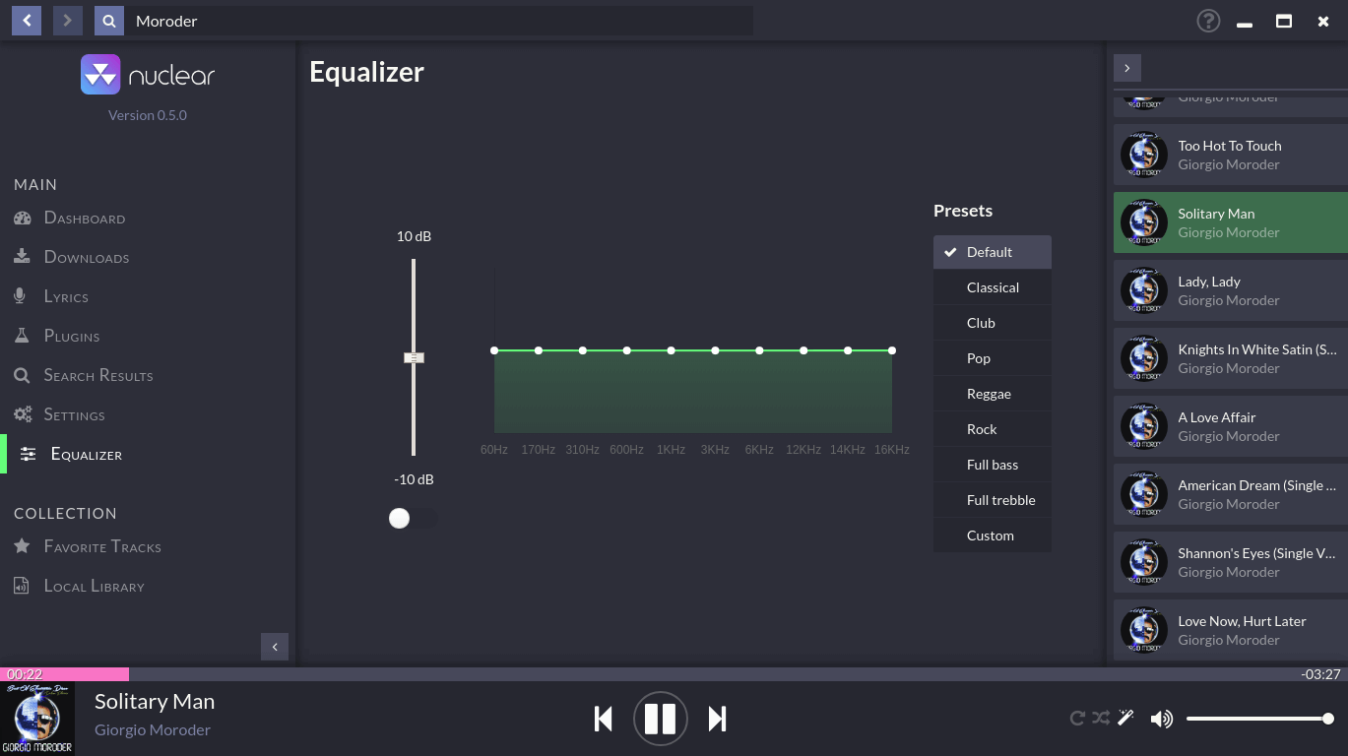Play Too Hot To Touch from queue

(1230, 155)
